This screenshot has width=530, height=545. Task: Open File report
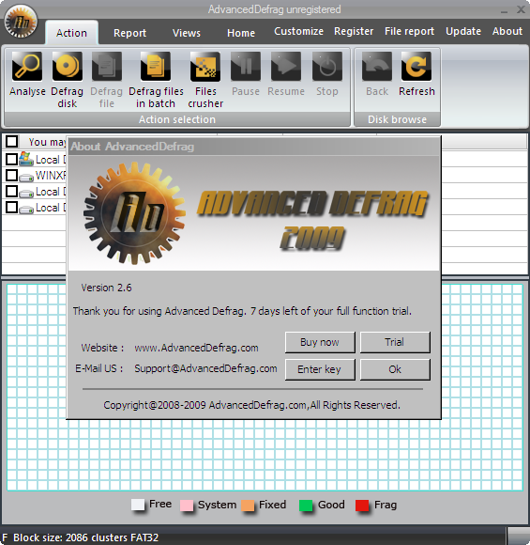[409, 31]
